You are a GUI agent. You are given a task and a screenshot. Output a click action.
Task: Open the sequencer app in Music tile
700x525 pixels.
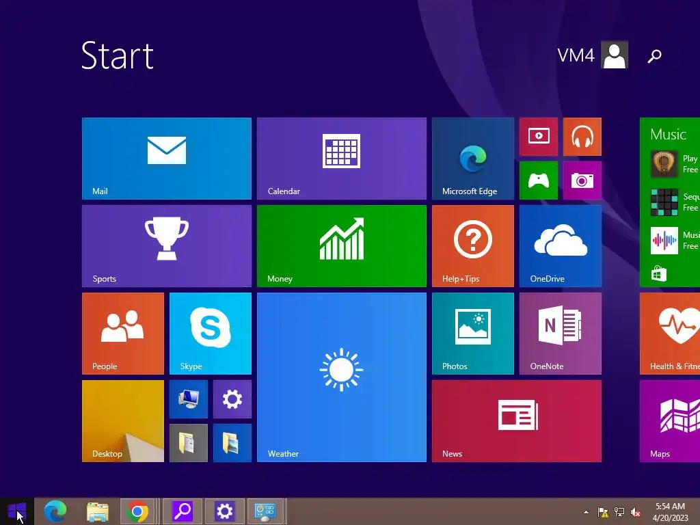pyautogui.click(x=664, y=202)
